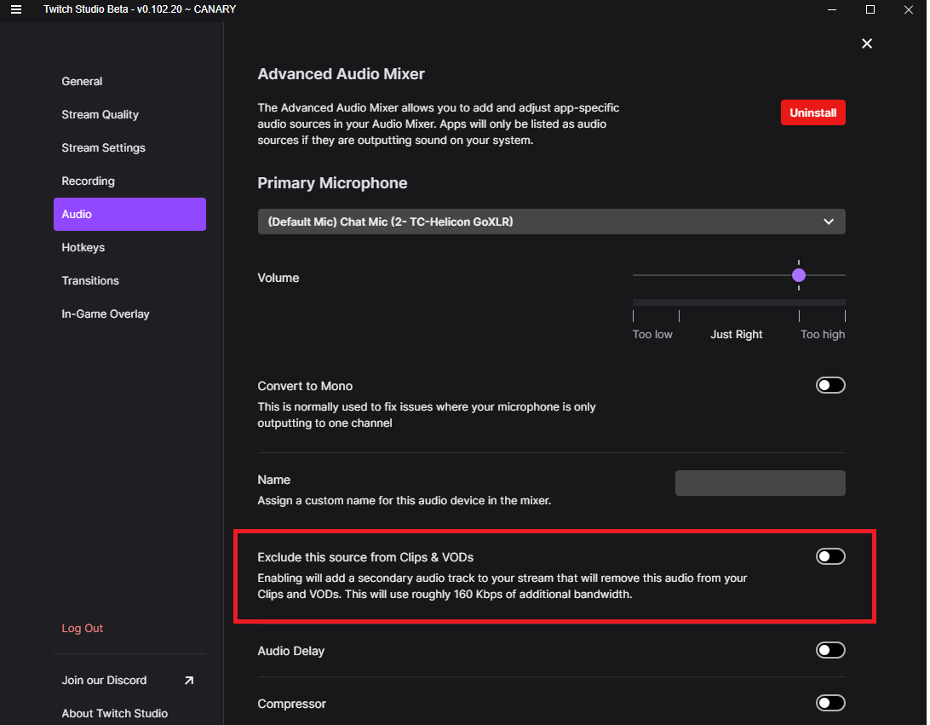Enable Convert to Mono
The image size is (930, 725).
click(x=830, y=385)
